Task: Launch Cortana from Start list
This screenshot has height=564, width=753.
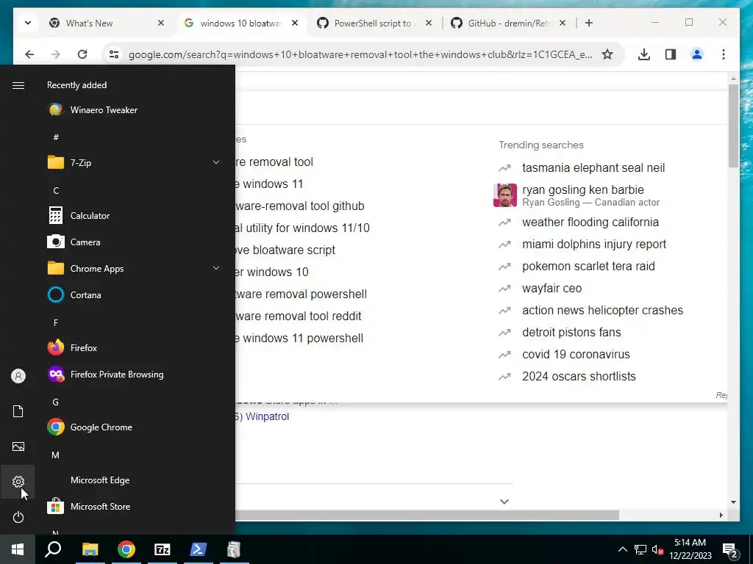Action: click(135, 295)
